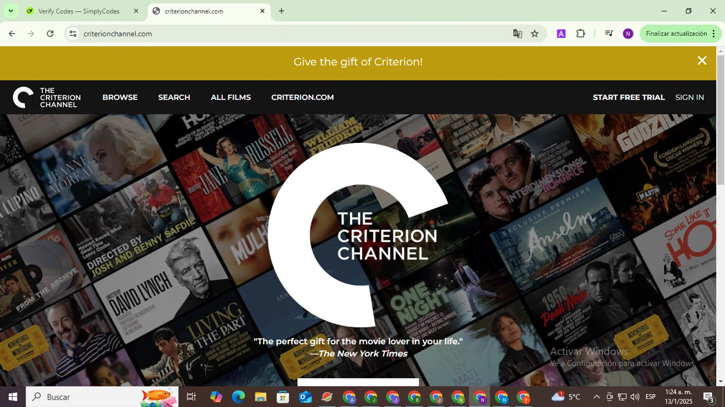Screen dimensions: 725x407
Task: Click scrollbar down arrow
Action: [721, 381]
